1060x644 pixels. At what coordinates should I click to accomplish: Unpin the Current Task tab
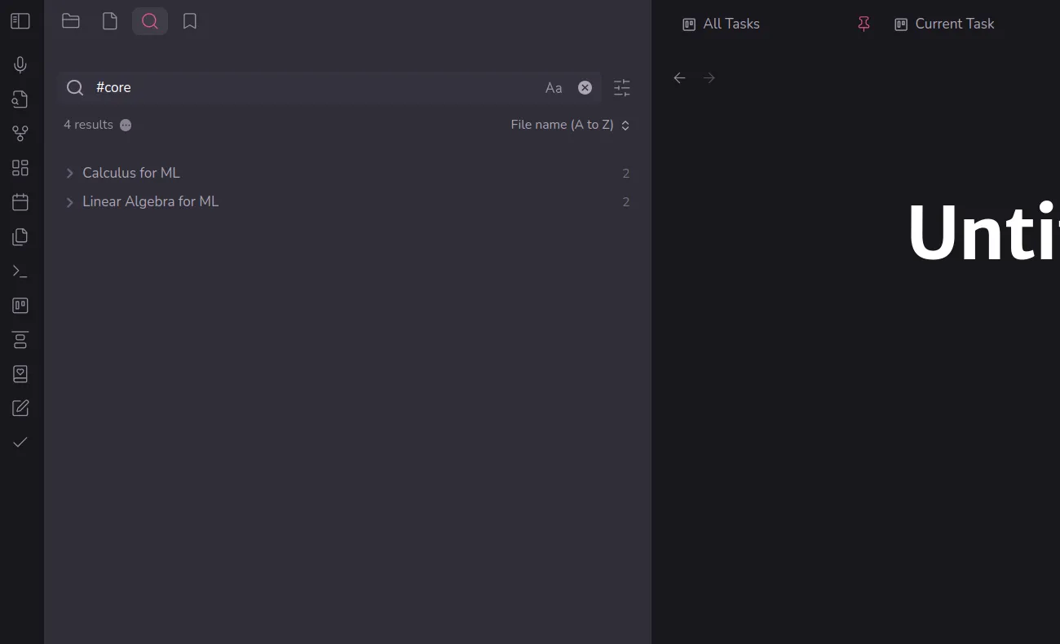pyautogui.click(x=864, y=24)
